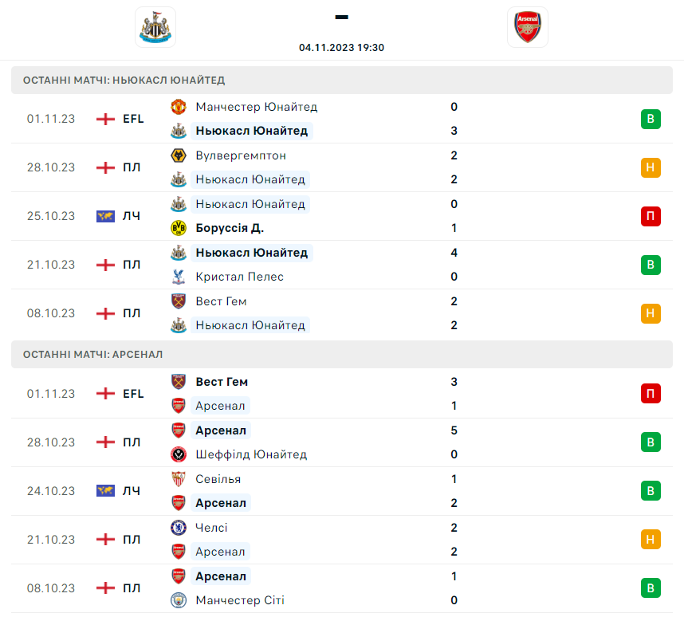Screen dimensions: 684x617
Task: Open the Манчестер Юнайтед team link
Action: (256, 107)
